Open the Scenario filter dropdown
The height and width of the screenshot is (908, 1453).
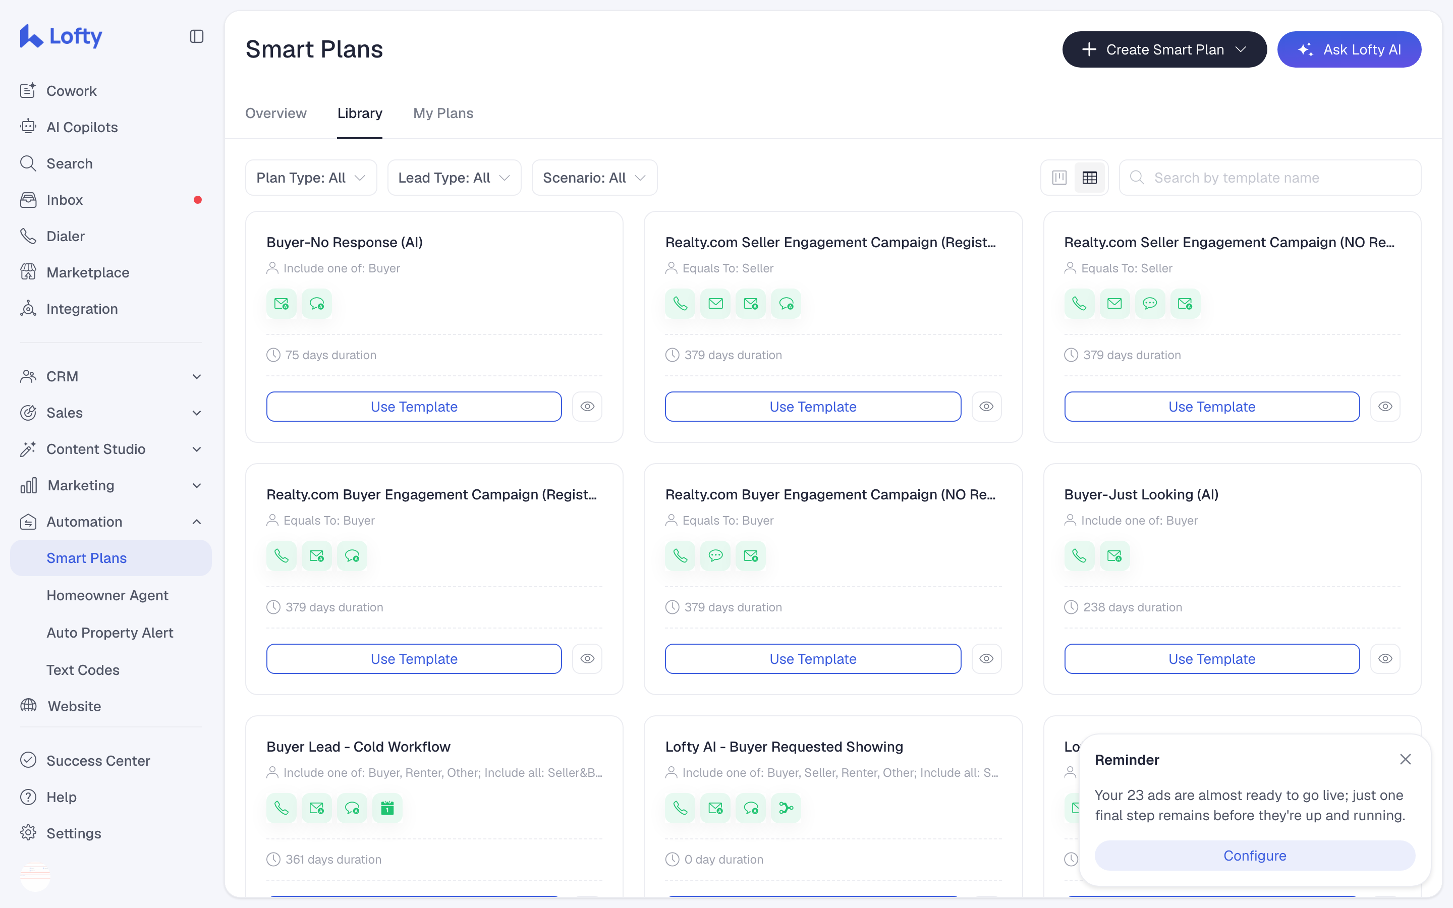[594, 178]
